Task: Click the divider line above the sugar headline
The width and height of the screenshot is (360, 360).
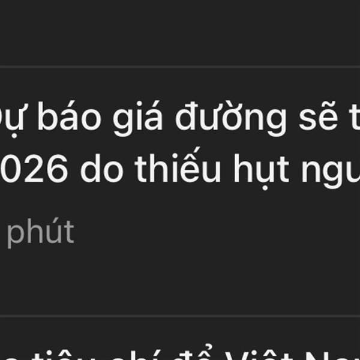Action: pyautogui.click(x=180, y=67)
